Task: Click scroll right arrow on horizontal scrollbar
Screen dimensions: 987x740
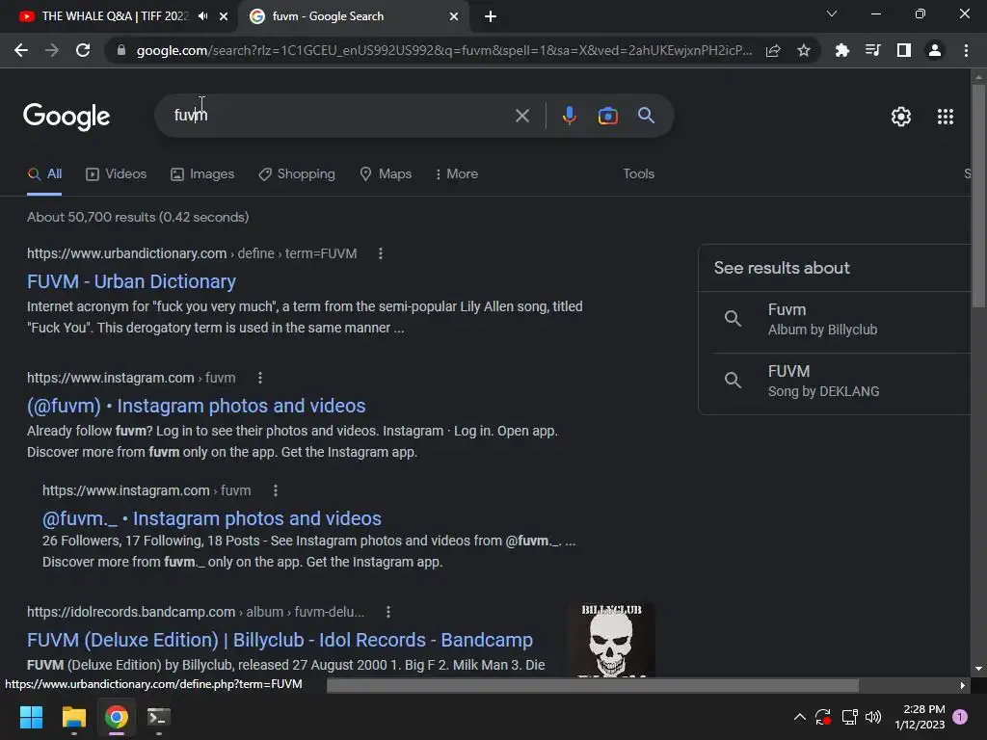Action: tap(963, 685)
